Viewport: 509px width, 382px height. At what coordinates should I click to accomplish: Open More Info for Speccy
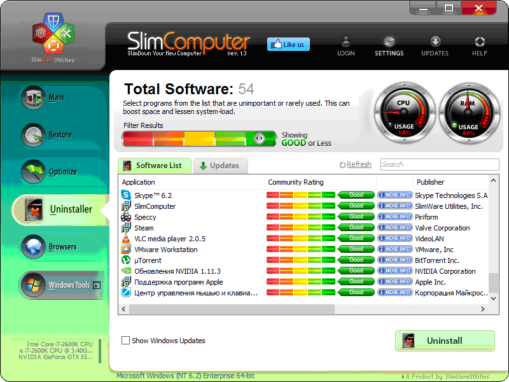tap(394, 216)
